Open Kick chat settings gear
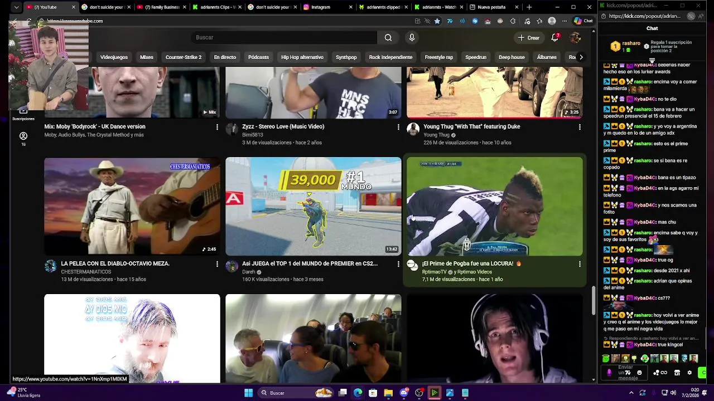Screen dimensions: 714x401 point(689,373)
